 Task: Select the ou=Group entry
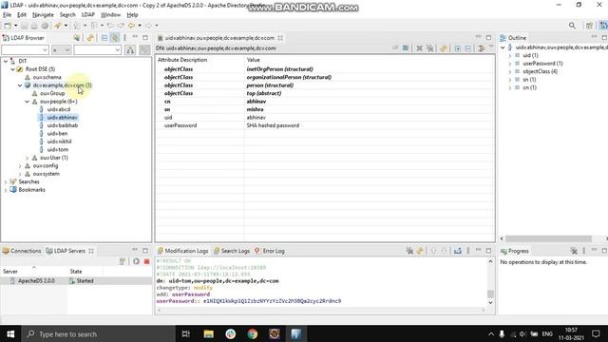52,93
